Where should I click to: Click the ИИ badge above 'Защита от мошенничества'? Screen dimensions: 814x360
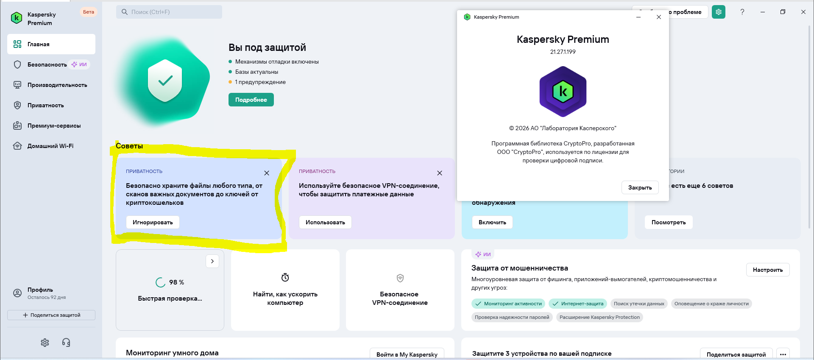click(483, 254)
